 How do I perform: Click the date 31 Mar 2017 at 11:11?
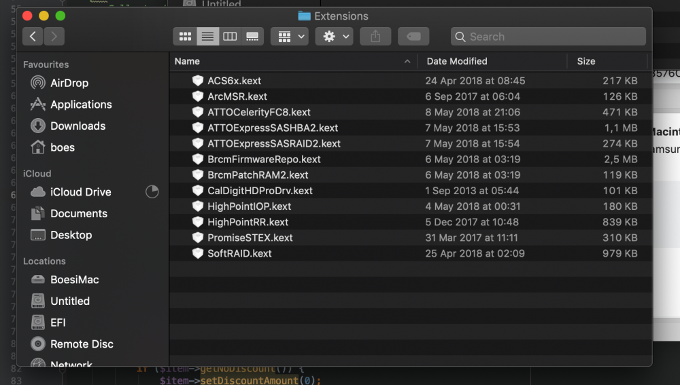point(471,238)
